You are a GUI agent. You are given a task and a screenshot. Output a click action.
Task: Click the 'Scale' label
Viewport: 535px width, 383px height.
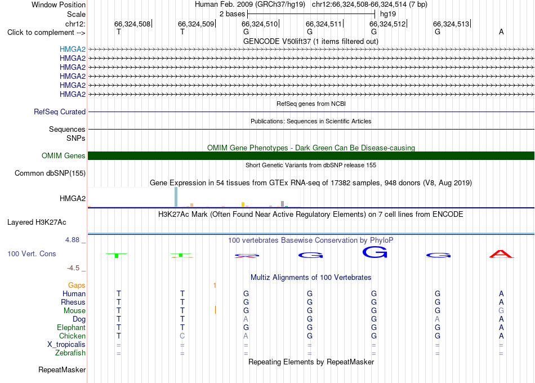pyautogui.click(x=76, y=14)
